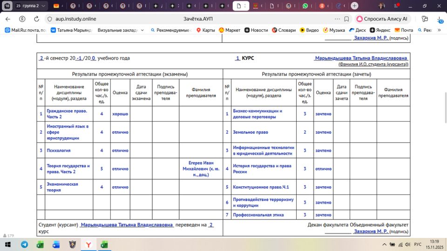Screen dimensions: 447x251
Task: Click the back navigation arrow
Action: click(x=7, y=19)
